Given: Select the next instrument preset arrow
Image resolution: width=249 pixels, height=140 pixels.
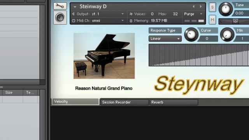Looking at the screenshot, I should [201, 7].
